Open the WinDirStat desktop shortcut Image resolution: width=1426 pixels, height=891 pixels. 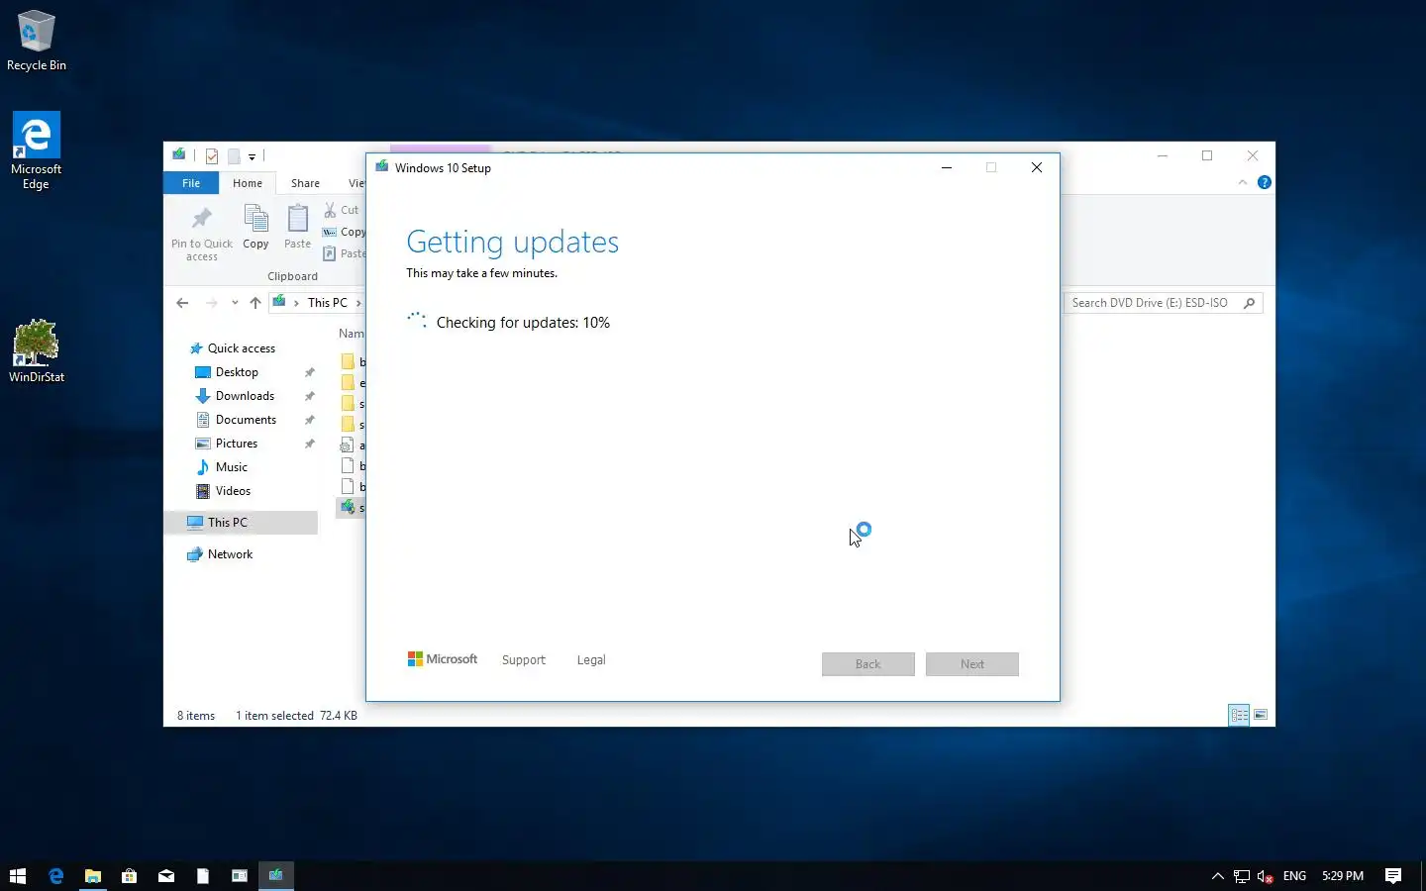tap(37, 350)
